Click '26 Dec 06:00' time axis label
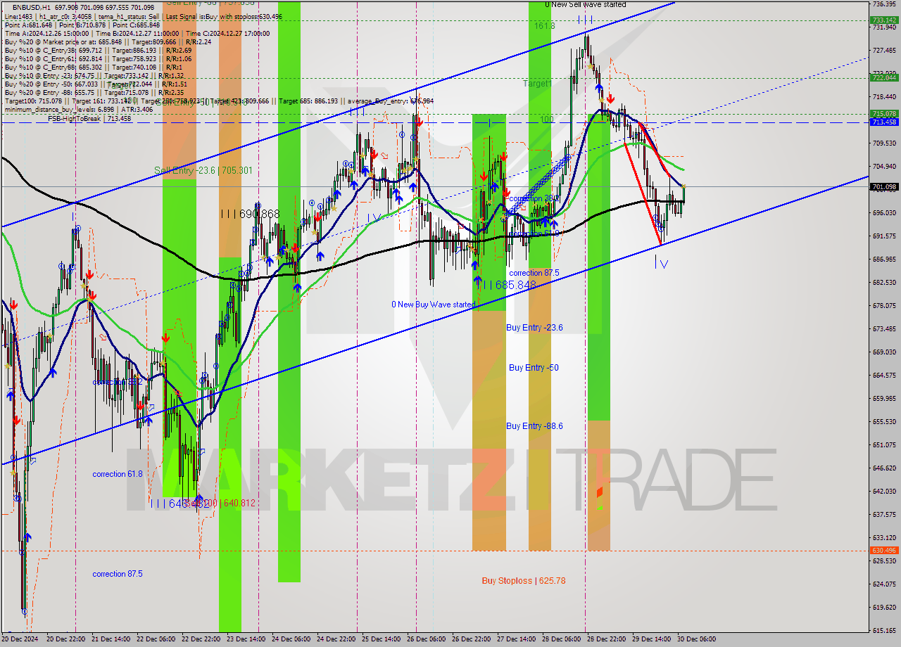The height and width of the screenshot is (647, 901). pos(427,639)
